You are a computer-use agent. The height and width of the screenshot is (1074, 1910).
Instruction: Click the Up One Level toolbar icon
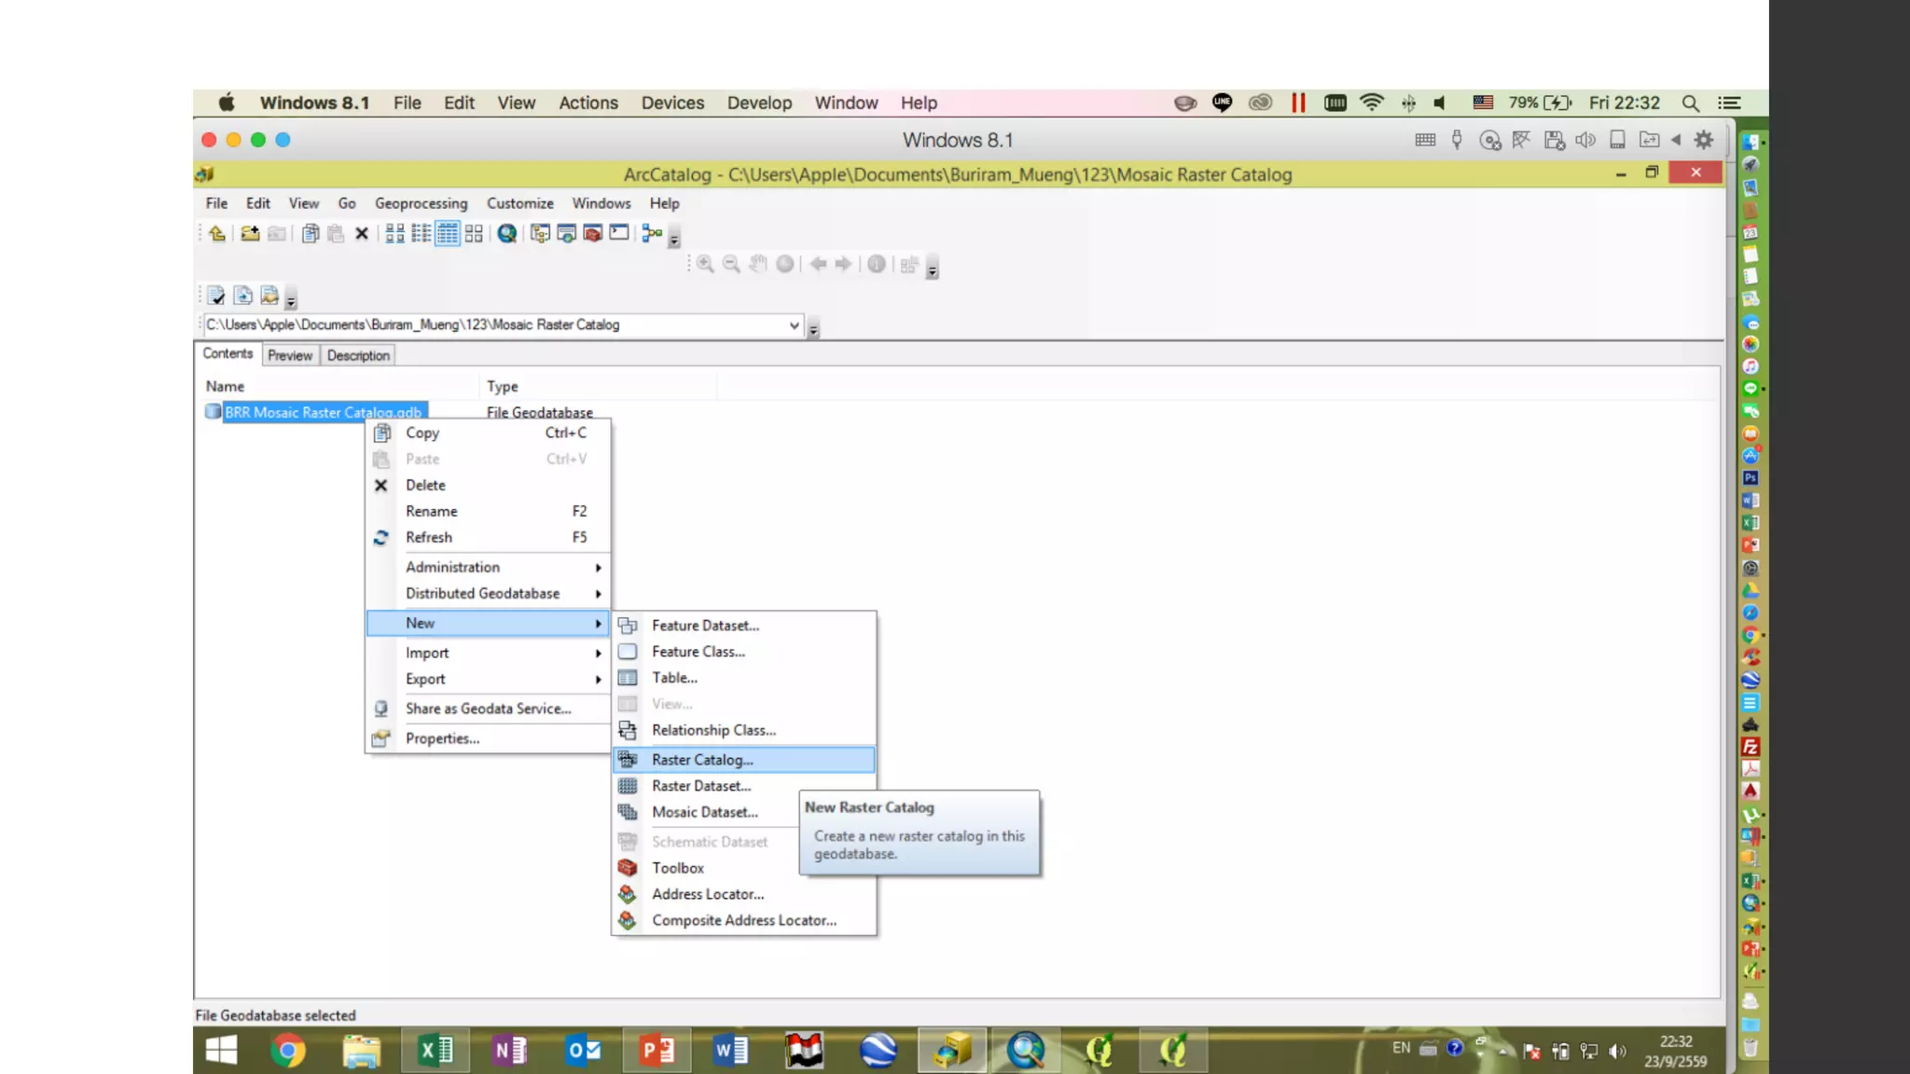click(x=217, y=234)
